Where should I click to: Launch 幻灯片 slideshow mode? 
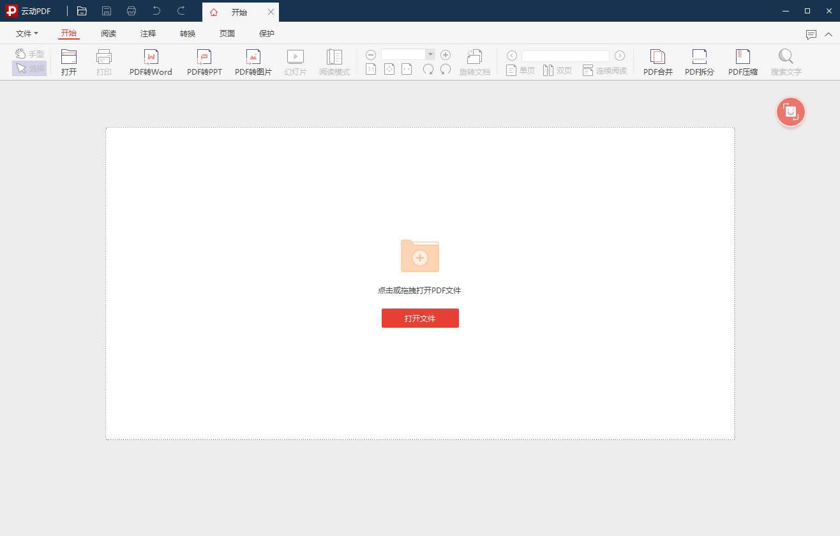[x=295, y=62]
